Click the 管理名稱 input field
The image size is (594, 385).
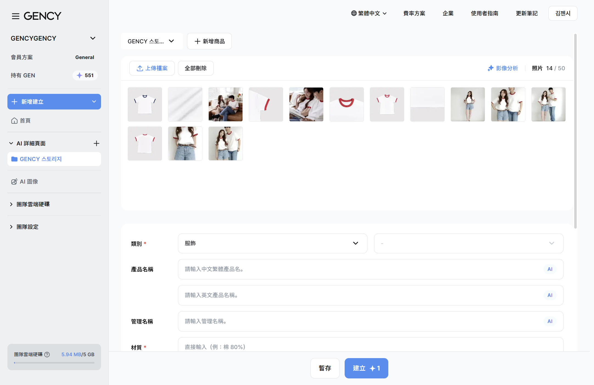(370, 321)
